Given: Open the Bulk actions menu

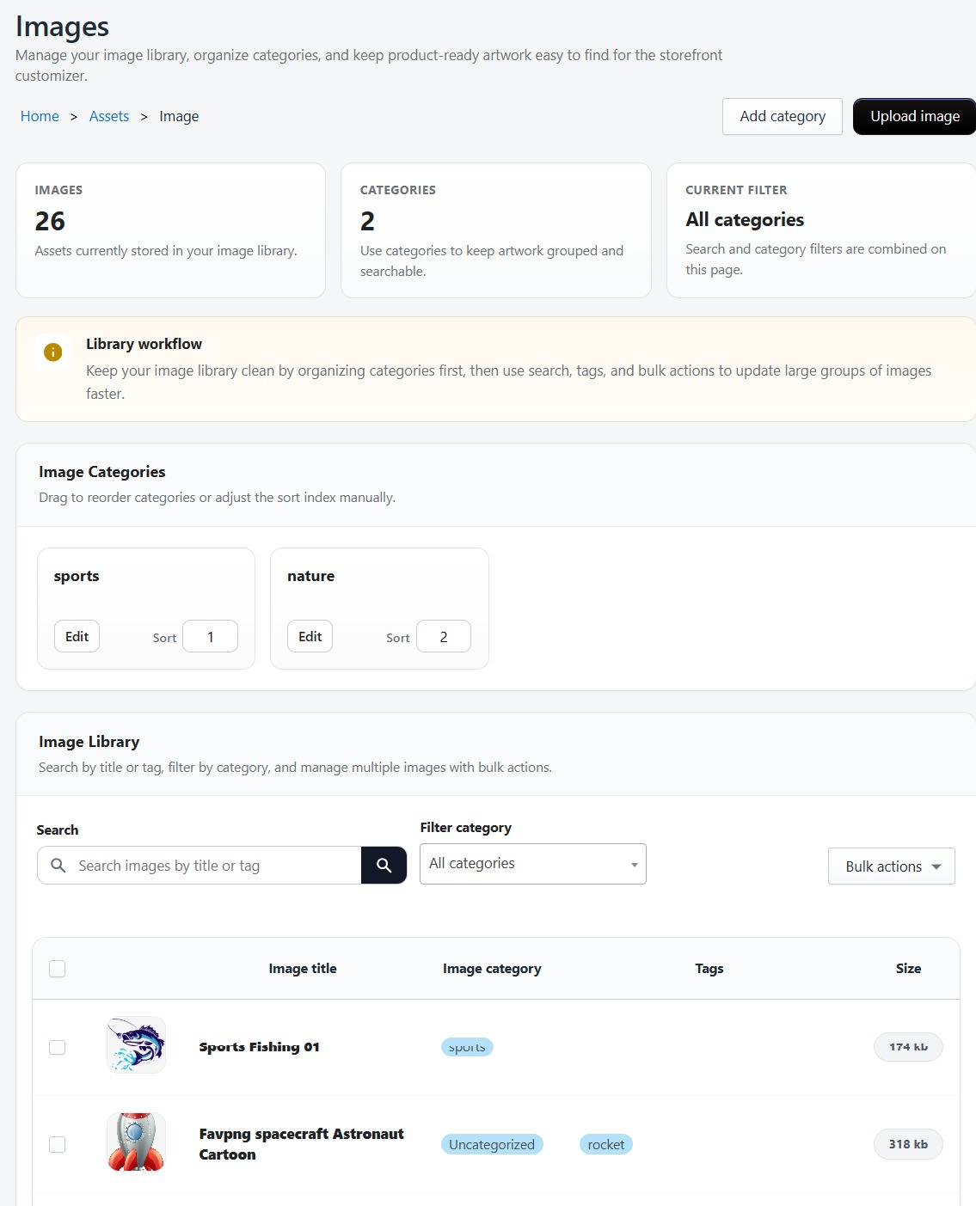Looking at the screenshot, I should [891, 866].
